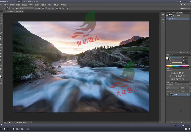
Task: Select the Crop tool in the toolbox
Action: 1,27
